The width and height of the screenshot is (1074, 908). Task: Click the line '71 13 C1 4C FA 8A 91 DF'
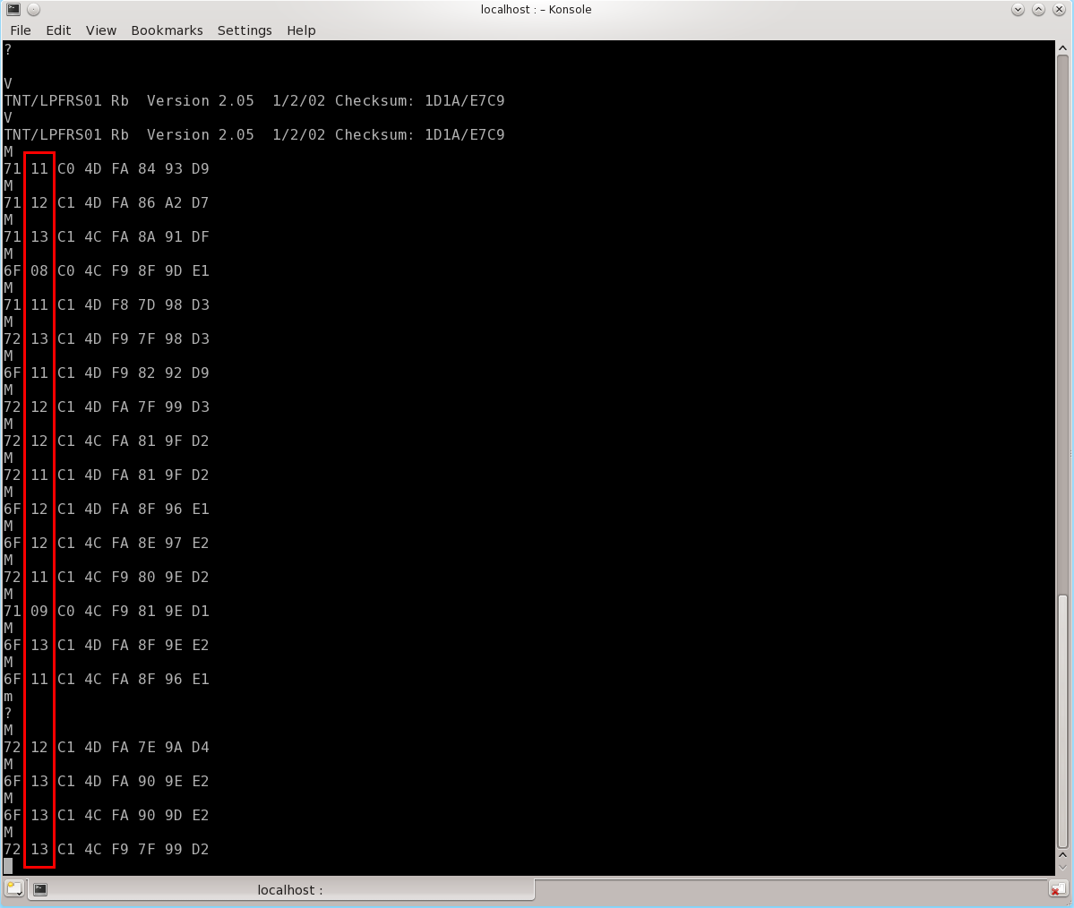pos(107,237)
